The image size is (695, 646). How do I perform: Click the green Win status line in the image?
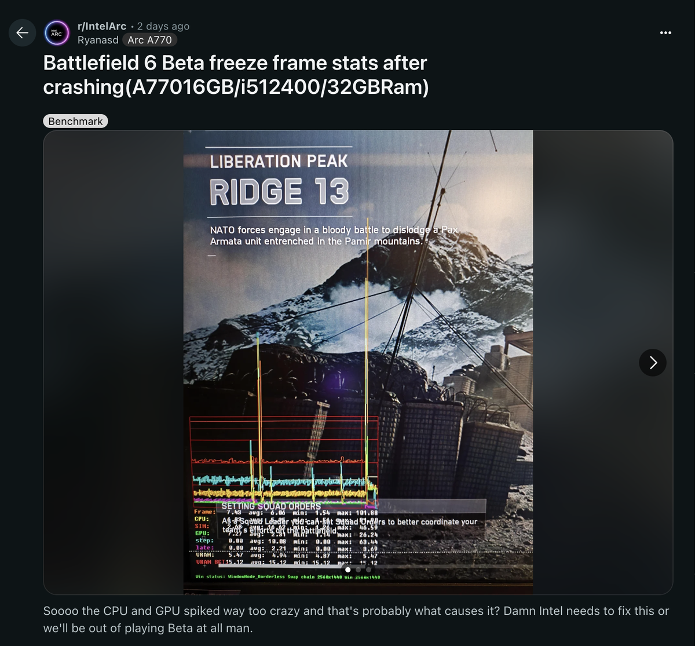click(x=288, y=576)
